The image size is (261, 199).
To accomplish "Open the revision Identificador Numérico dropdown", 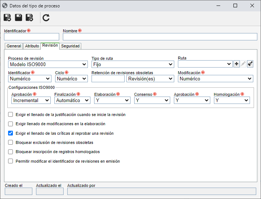I will coord(30,79).
